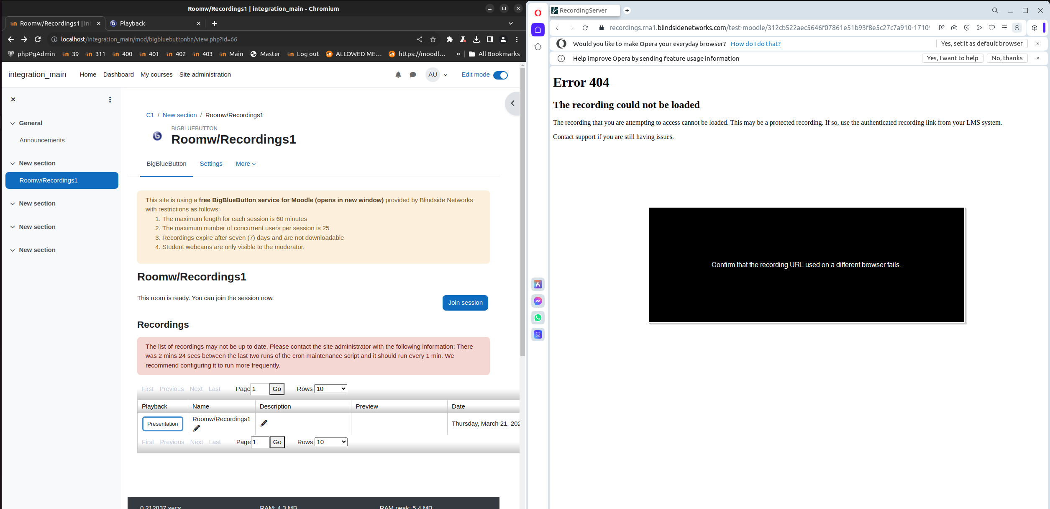Click top Go pagination button
This screenshot has height=509, width=1050.
[x=277, y=389]
